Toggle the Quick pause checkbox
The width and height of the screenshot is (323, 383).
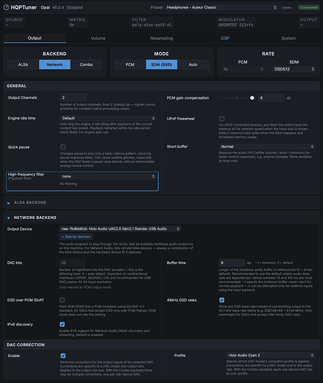(63, 147)
